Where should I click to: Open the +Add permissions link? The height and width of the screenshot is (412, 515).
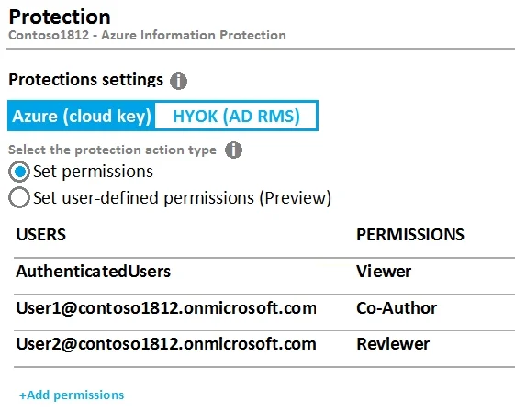coord(72,395)
